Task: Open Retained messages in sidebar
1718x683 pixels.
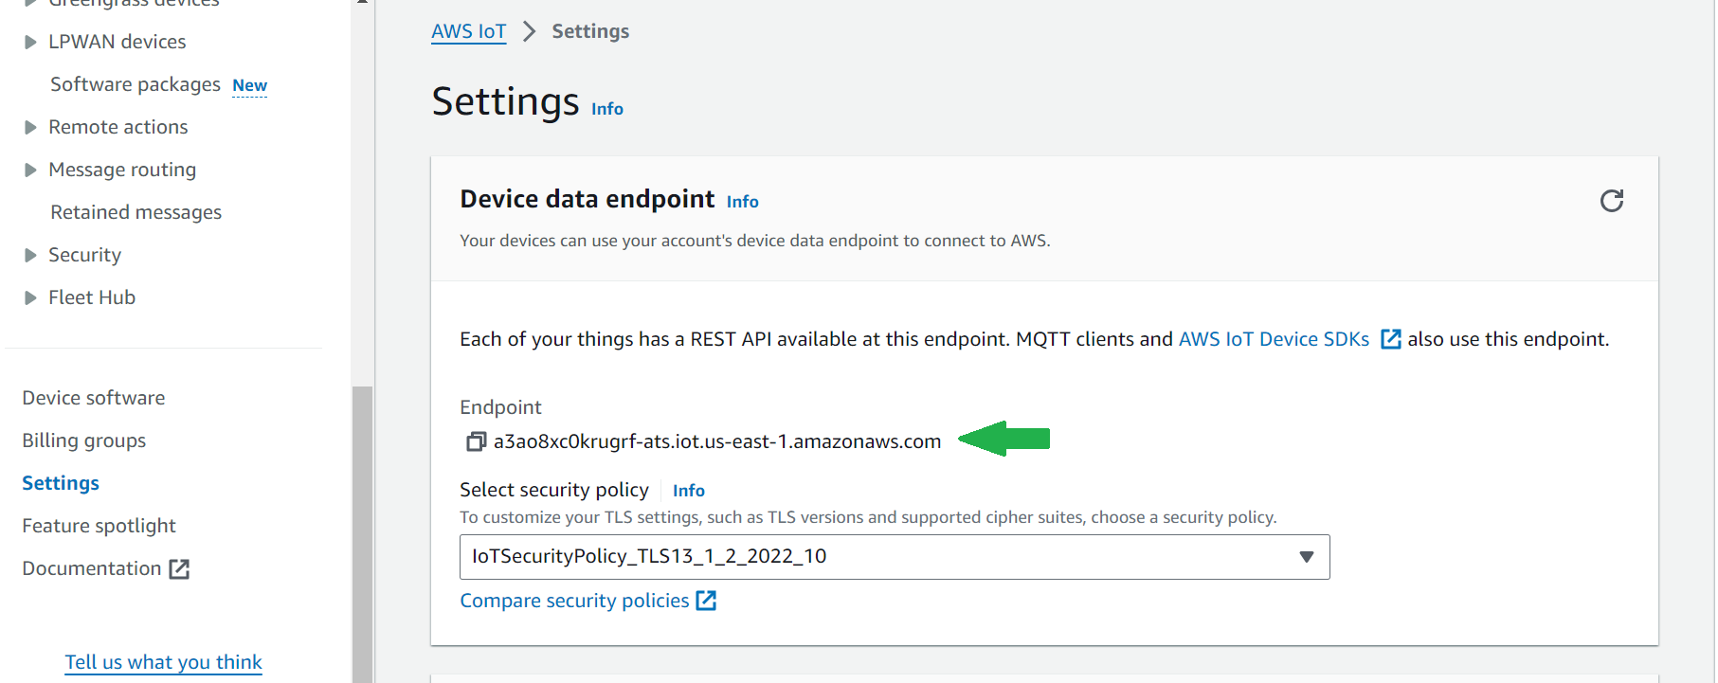Action: pos(136,212)
